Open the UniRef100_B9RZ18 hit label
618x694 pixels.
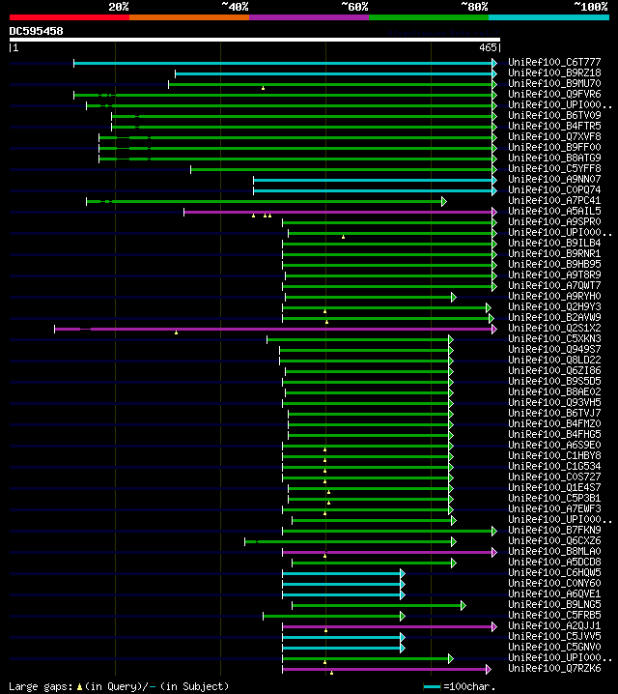coord(554,72)
